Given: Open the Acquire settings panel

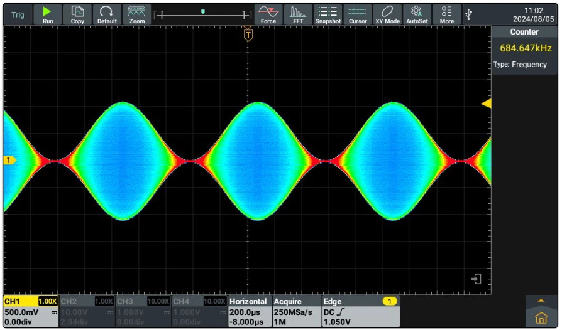Looking at the screenshot, I should (x=295, y=312).
